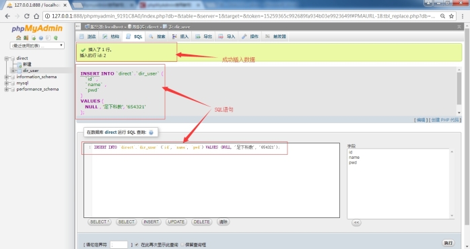
Task: Click the phpMyAdmin home icon
Action: point(19,38)
